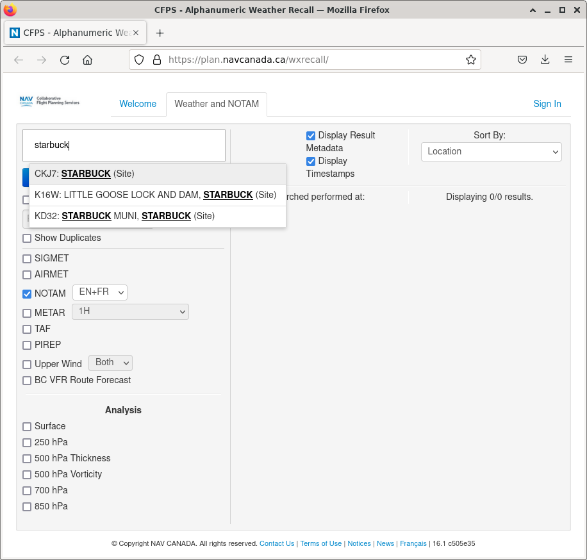
Task: Check the 850 hPa analysis
Action: (x=27, y=507)
